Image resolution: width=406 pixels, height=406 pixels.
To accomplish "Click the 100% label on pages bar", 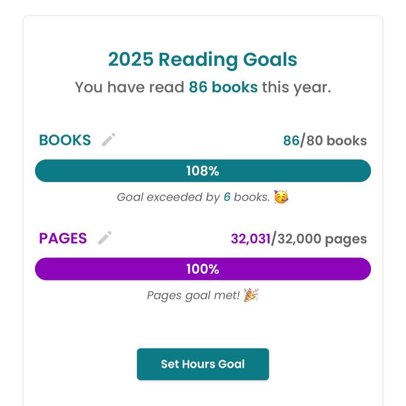I will pos(203,269).
